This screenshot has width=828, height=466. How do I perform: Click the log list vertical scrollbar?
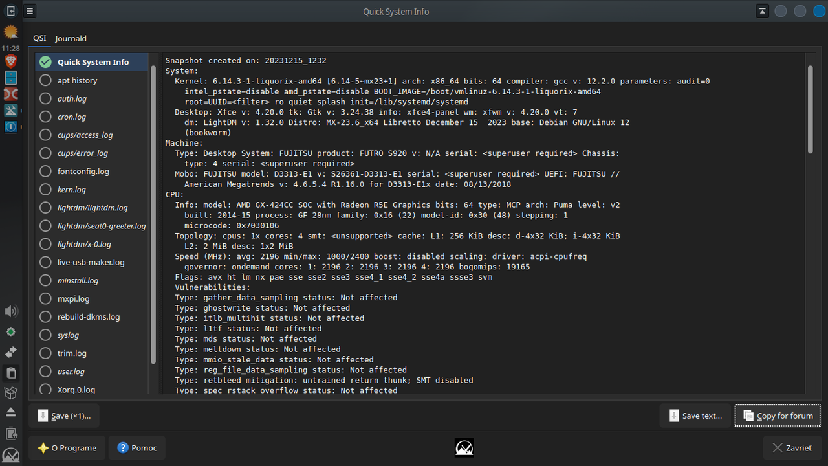click(153, 214)
